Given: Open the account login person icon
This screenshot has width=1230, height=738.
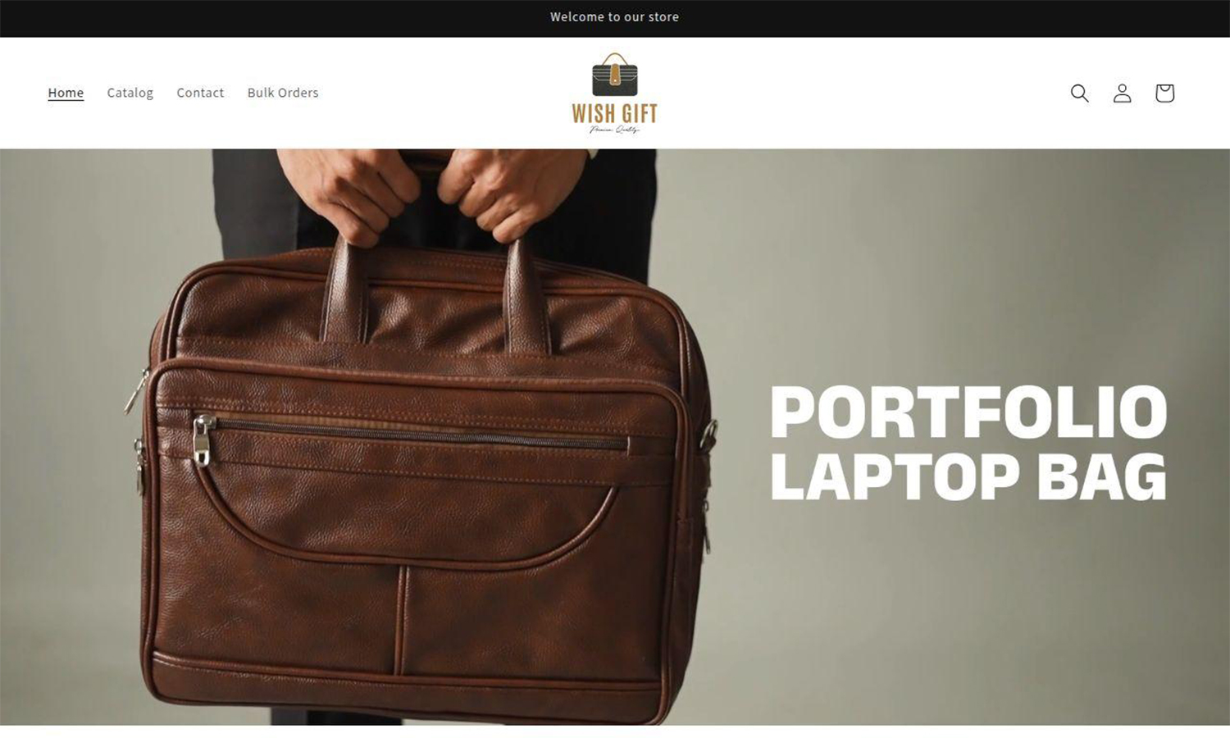Looking at the screenshot, I should click(1122, 93).
